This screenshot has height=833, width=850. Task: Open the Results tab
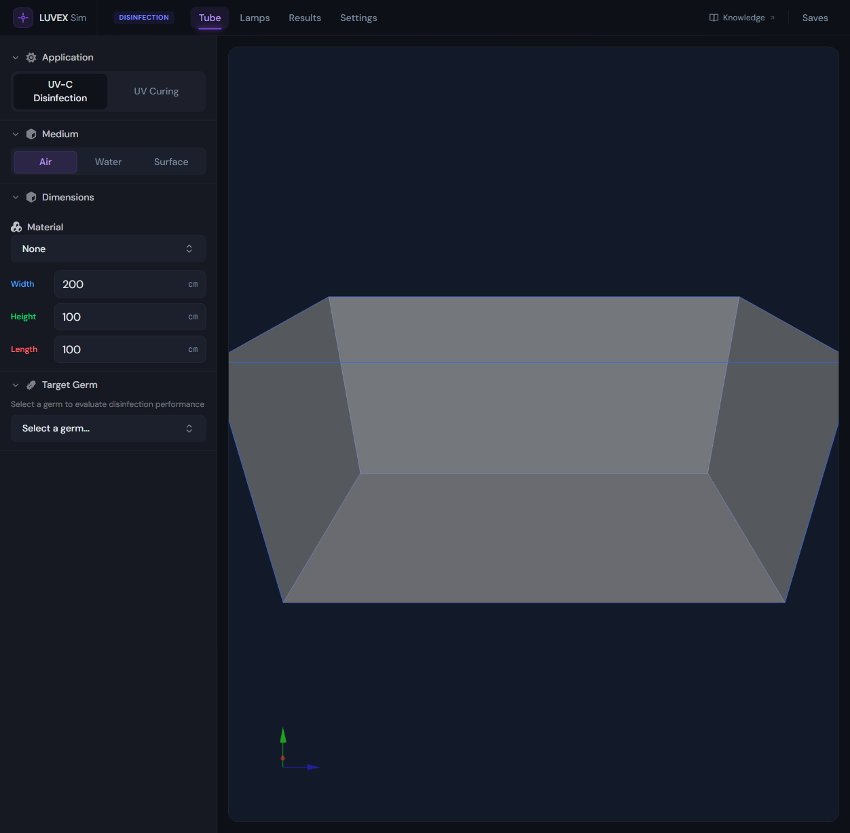click(305, 18)
